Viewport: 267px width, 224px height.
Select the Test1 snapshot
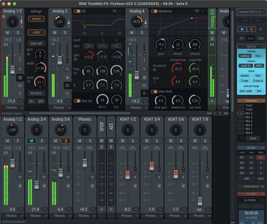[x=249, y=105]
